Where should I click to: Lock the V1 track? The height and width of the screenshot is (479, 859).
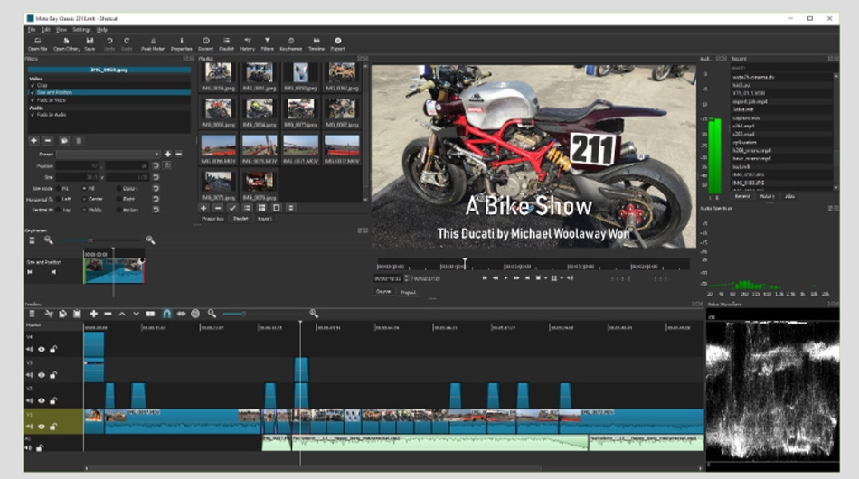coord(53,427)
